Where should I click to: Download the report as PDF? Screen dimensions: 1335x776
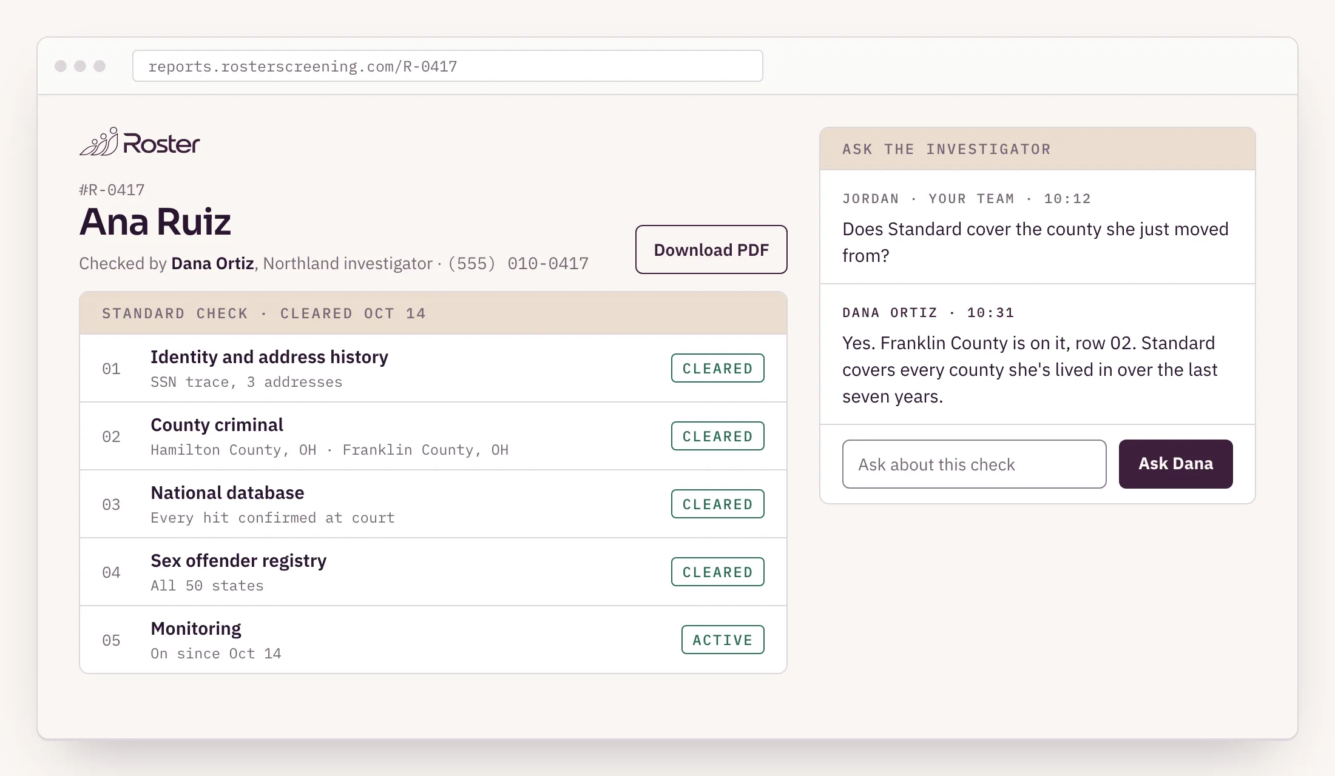click(711, 250)
